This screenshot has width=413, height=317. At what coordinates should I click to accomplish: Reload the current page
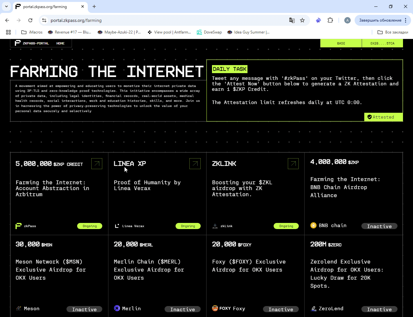tap(30, 20)
